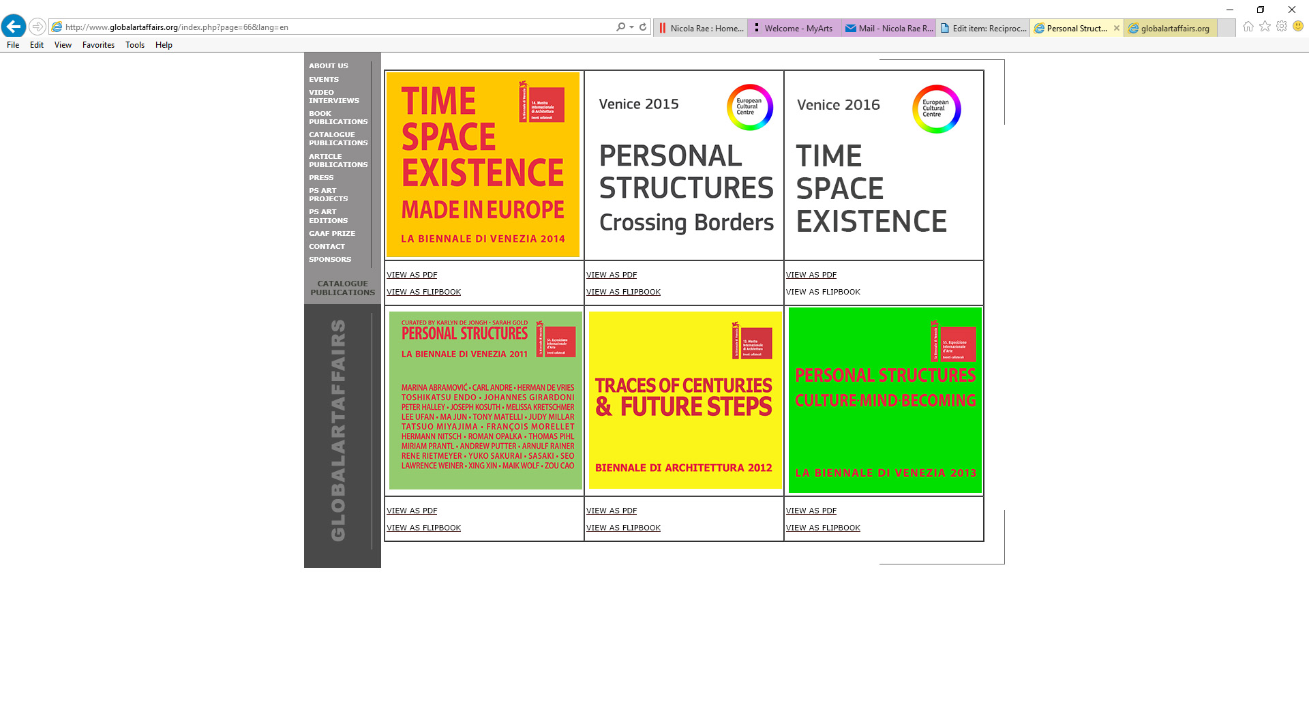
Task: View Venice 2015 catalogue as PDF
Action: tap(612, 275)
